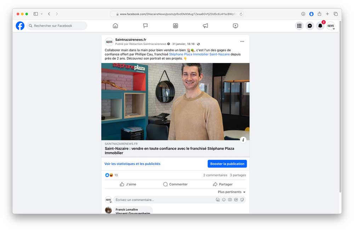Open the Facebook apps grid menu
This screenshot has height=230, width=354.
[299, 26]
